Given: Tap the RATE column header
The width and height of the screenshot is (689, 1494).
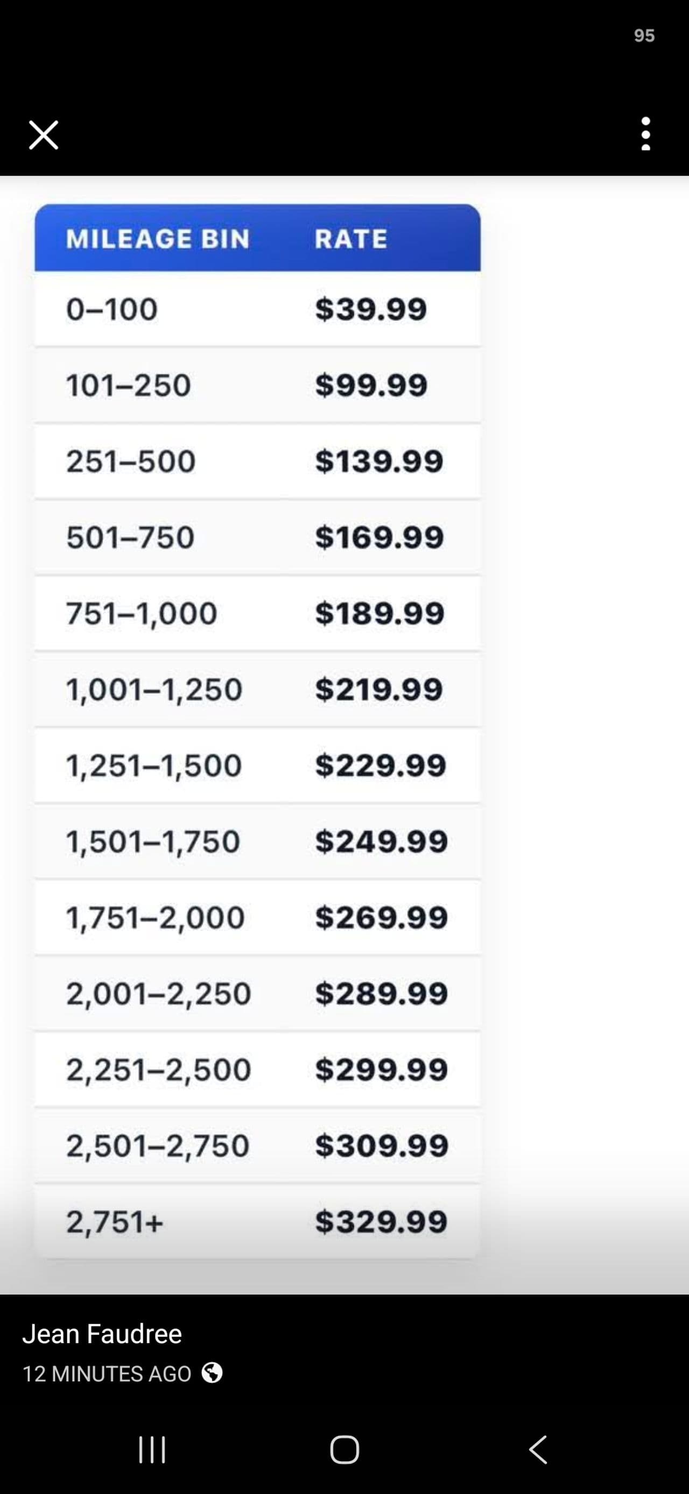Looking at the screenshot, I should 351,239.
